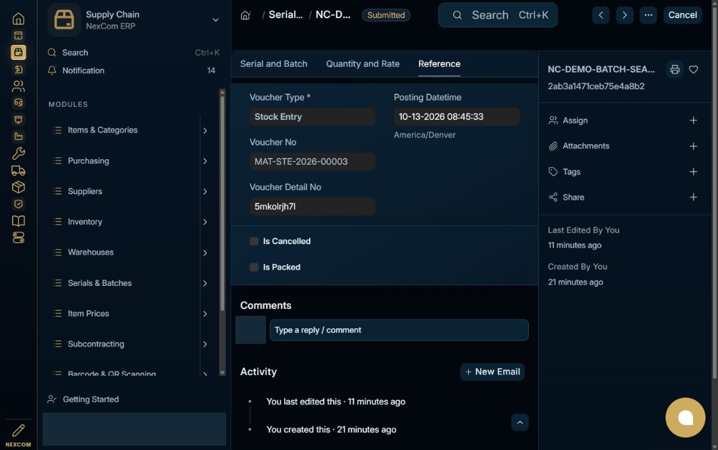Open the accounting dollar icon in the rail
This screenshot has height=450, width=718.
pyautogui.click(x=18, y=69)
